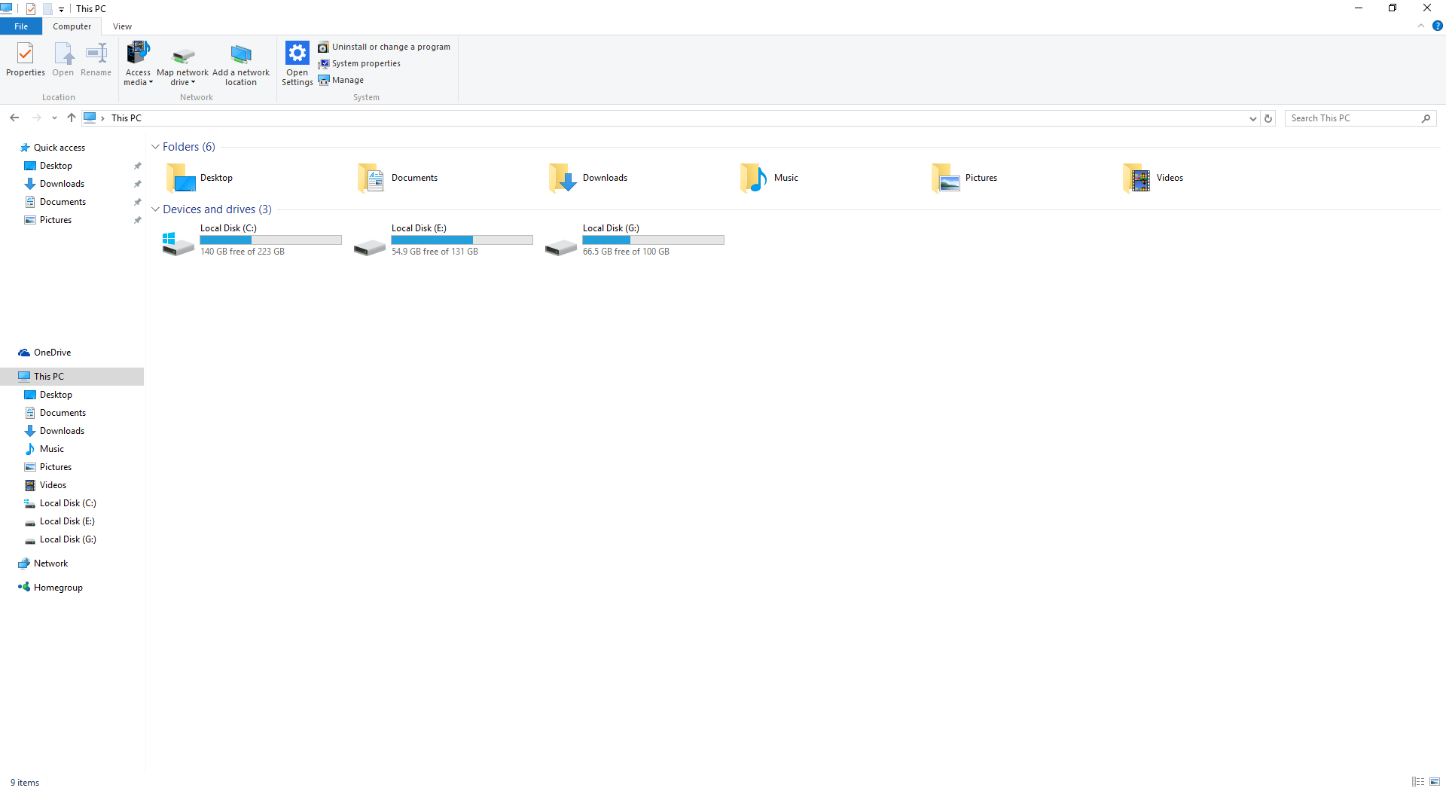Open Local Disk (G:) in navigation tree
This screenshot has height=791, width=1446.
coord(68,539)
